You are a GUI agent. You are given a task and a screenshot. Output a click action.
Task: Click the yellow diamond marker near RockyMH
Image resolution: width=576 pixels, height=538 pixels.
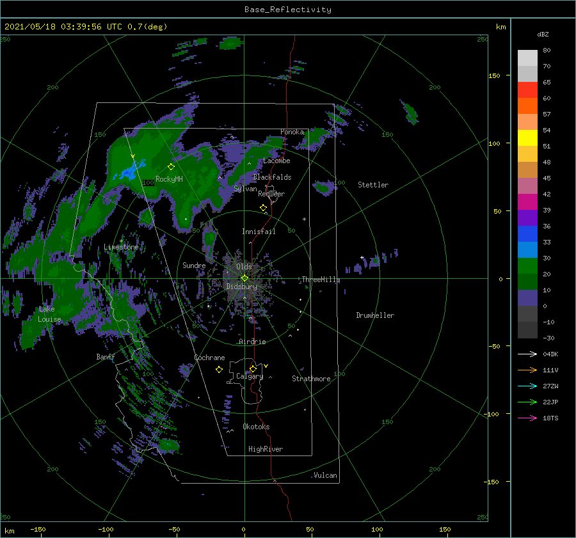[171, 167]
